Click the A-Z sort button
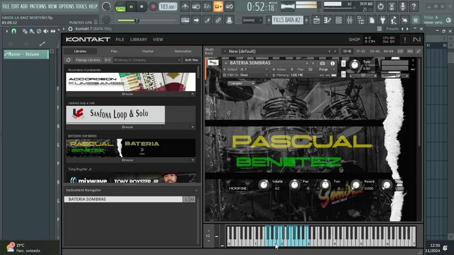Image resolution: width=454 pixels, height=255 pixels. click(107, 60)
